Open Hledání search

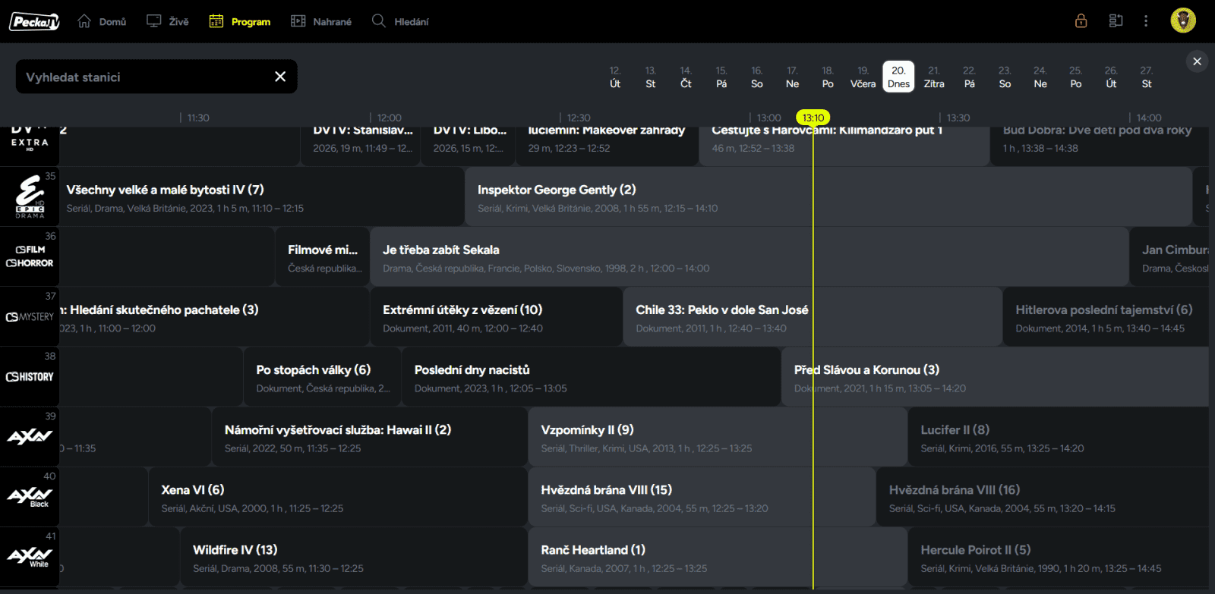coord(400,21)
